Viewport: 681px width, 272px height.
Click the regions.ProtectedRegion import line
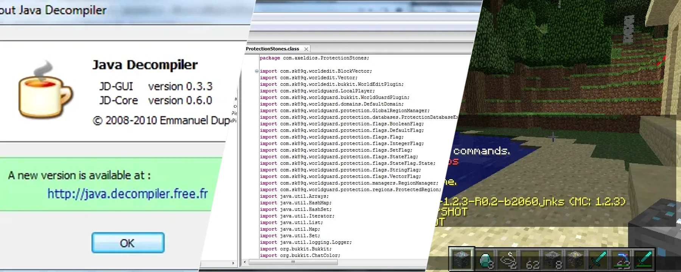350,190
